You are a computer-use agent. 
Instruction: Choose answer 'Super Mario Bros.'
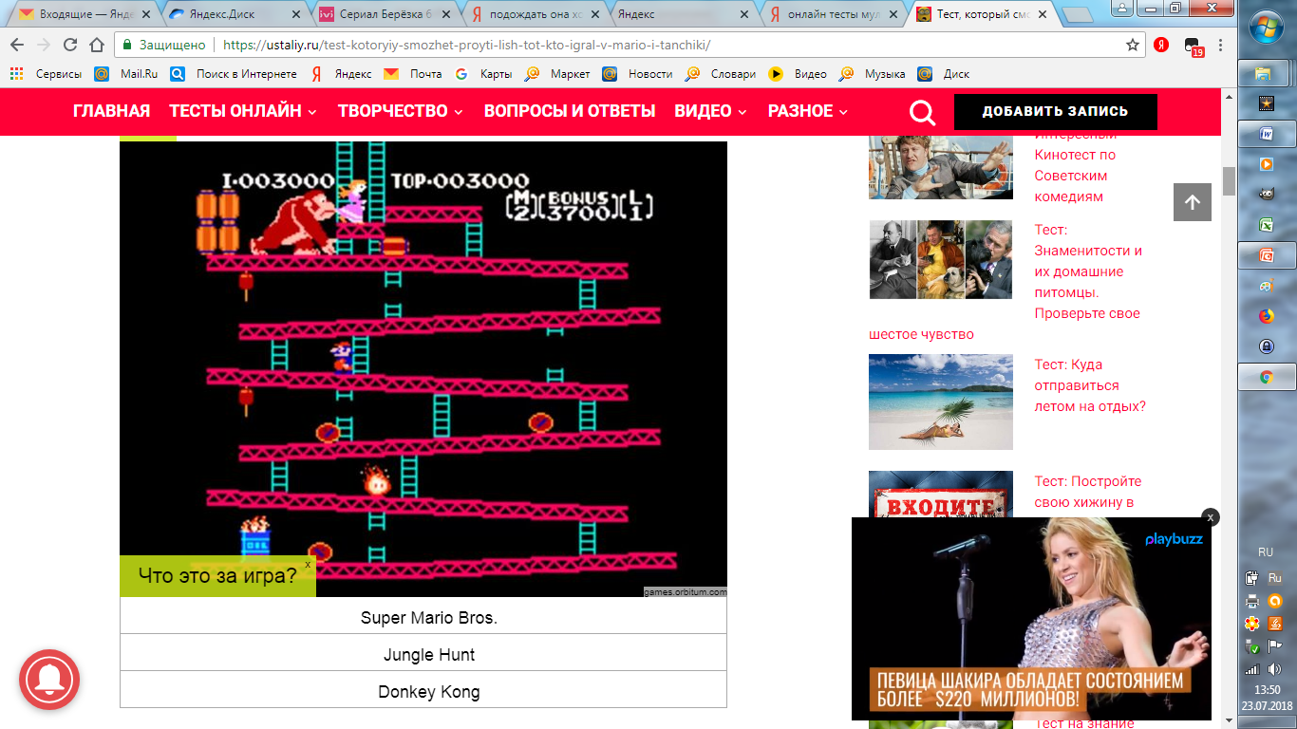coord(423,616)
